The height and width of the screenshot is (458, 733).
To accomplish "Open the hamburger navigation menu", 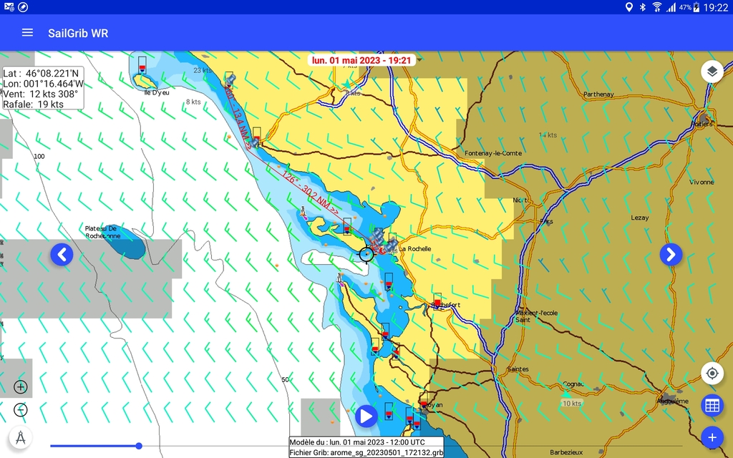I will [x=28, y=33].
